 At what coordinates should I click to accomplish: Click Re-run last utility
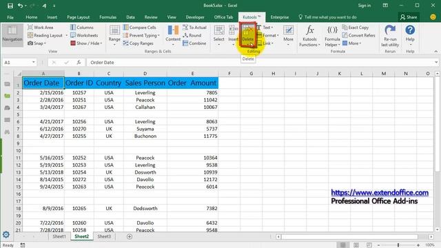[390, 36]
